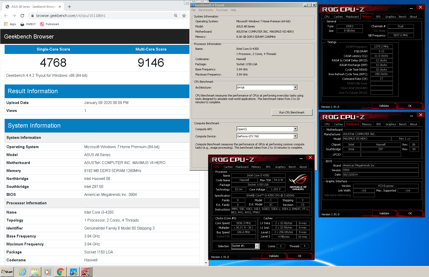Click Validate in the CPU tab CPU-Z window

[274, 256]
